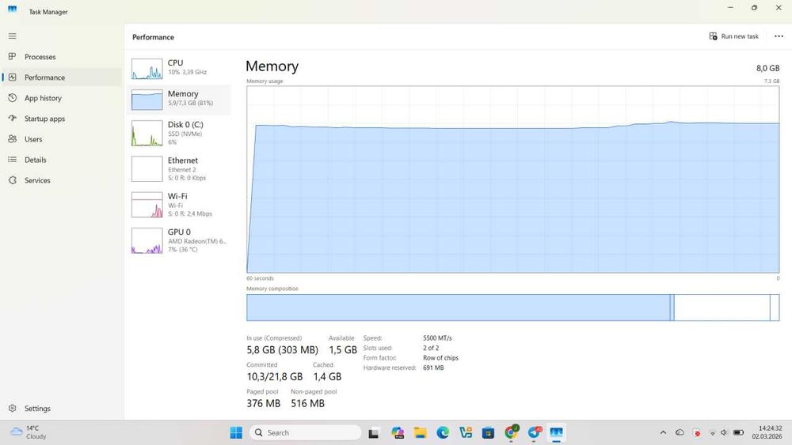Select the Wi-Fi resource
Screen dimensions: 792x445
(x=179, y=205)
